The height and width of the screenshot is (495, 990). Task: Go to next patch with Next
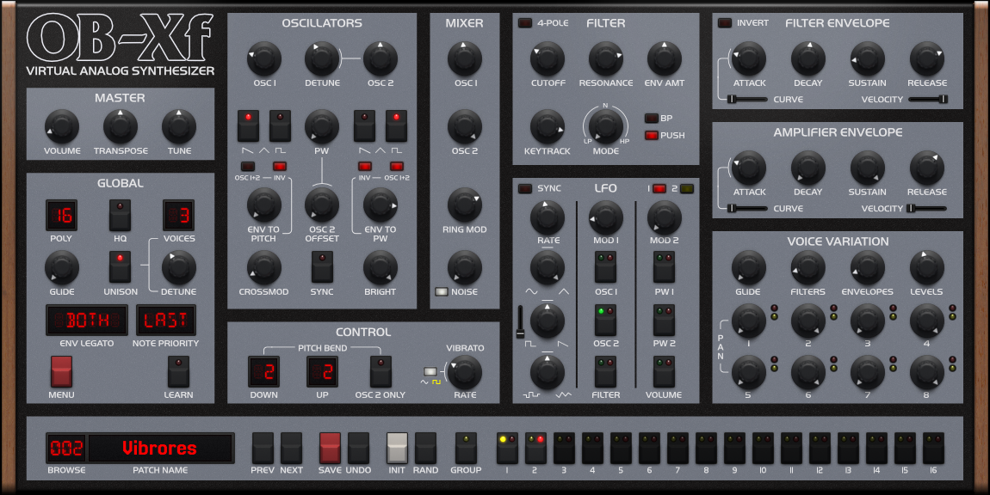[x=291, y=449]
